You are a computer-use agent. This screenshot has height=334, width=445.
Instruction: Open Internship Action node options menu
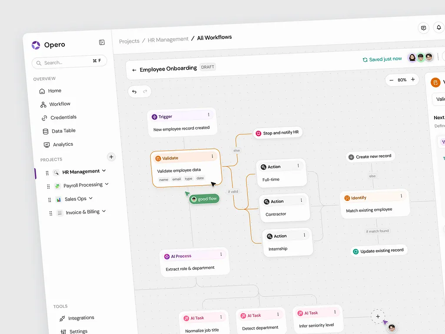click(x=305, y=235)
